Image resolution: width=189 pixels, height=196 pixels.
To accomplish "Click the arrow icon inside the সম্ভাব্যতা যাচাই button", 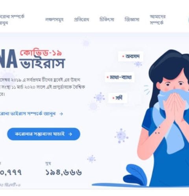I will 70,134.
